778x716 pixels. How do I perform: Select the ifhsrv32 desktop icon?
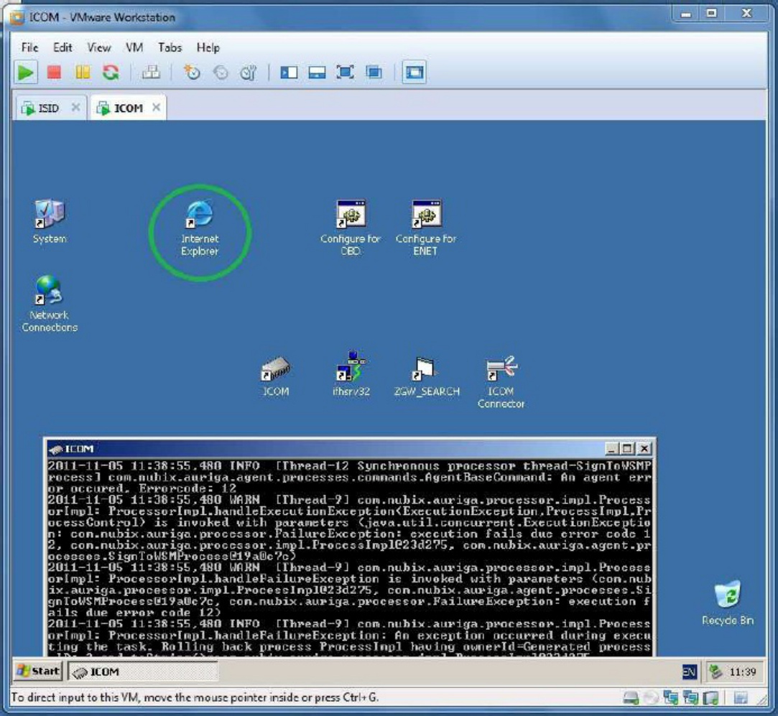(351, 374)
